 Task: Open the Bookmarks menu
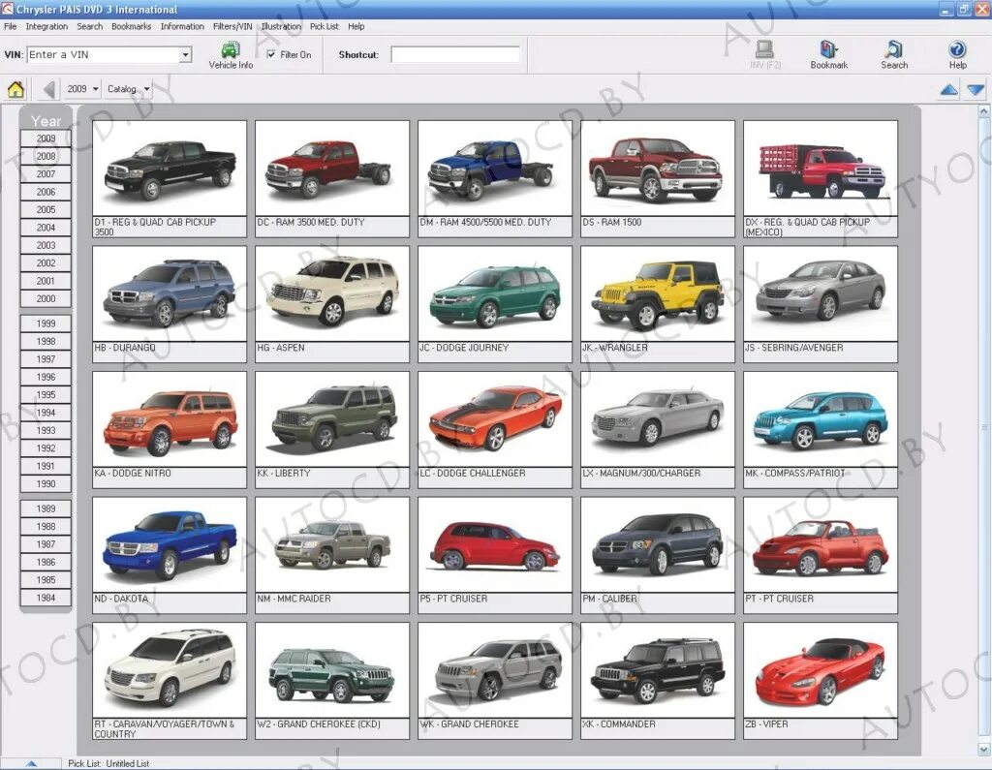click(132, 26)
